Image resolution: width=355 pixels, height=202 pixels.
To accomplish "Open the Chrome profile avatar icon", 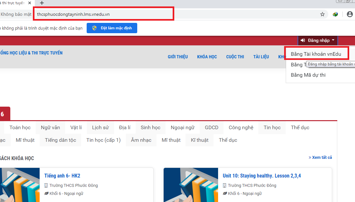I will pyautogui.click(x=350, y=14).
